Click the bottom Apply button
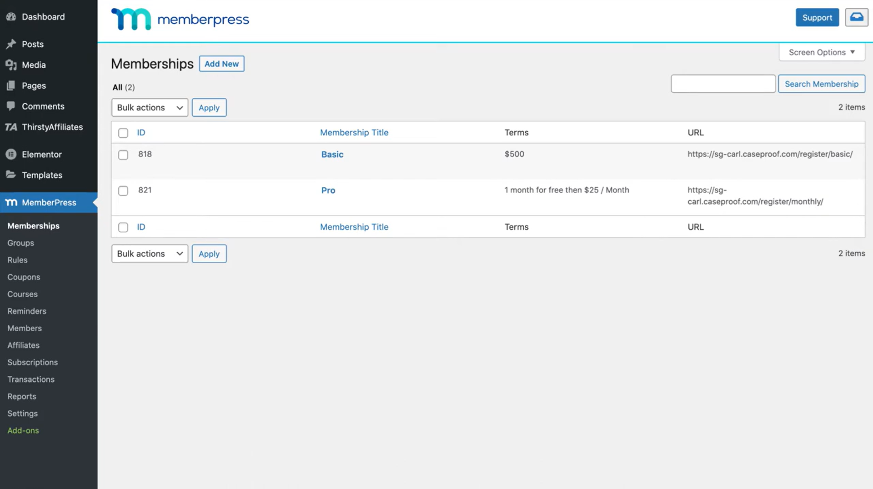 209,254
